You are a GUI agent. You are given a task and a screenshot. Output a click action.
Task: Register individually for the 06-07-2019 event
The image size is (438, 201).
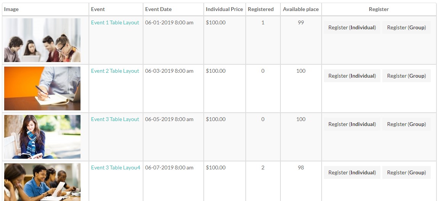352,172
